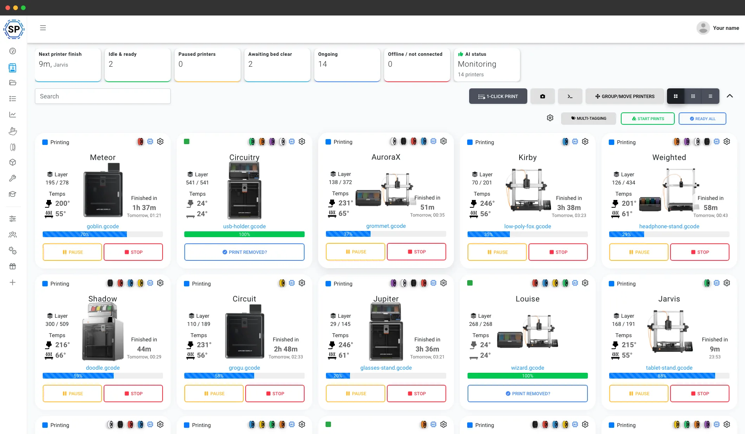Open the sliders preferences icon in sidebar

(x=12, y=219)
